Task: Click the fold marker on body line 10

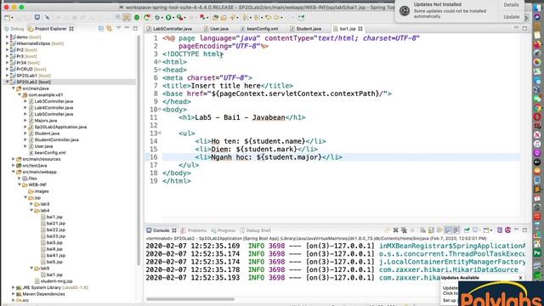Action: pos(160,110)
